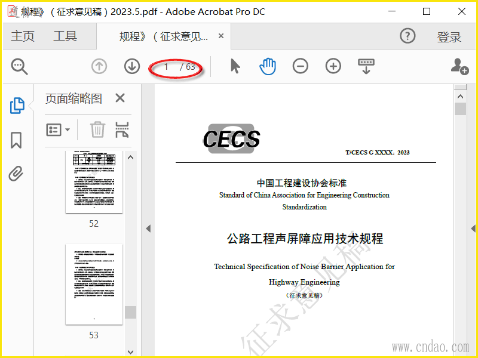478x358 pixels.
Task: Open the attachments paperclip panel
Action: [16, 174]
